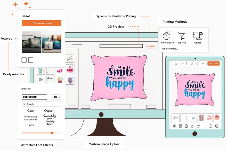The image size is (227, 151).
Task: Click the CREEPESTER text input field
Action: click(34, 97)
